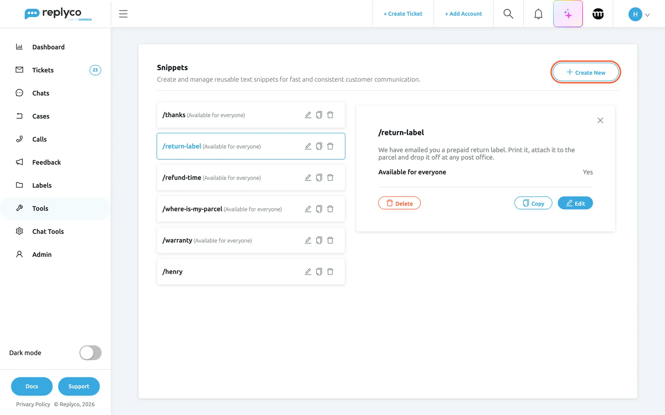
Task: Click + Add Account in header
Action: coord(463,14)
